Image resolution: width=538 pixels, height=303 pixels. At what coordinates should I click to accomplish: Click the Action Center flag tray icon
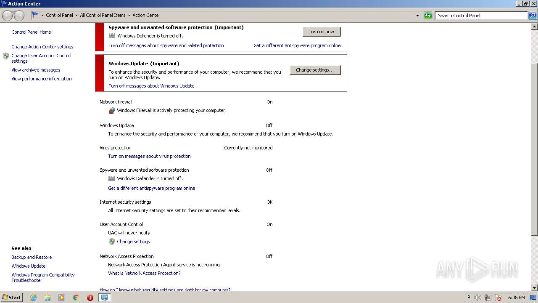[x=498, y=298]
